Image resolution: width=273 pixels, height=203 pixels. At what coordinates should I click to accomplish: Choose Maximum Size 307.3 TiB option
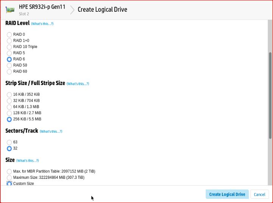pyautogui.click(x=9, y=178)
